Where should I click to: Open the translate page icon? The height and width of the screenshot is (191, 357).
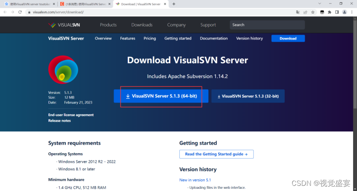298,12
